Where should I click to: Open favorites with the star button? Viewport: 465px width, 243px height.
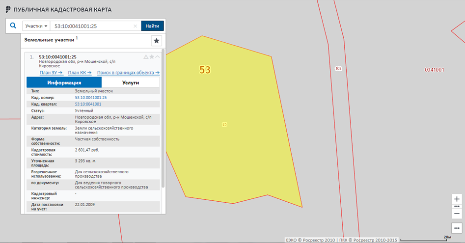coord(156,41)
